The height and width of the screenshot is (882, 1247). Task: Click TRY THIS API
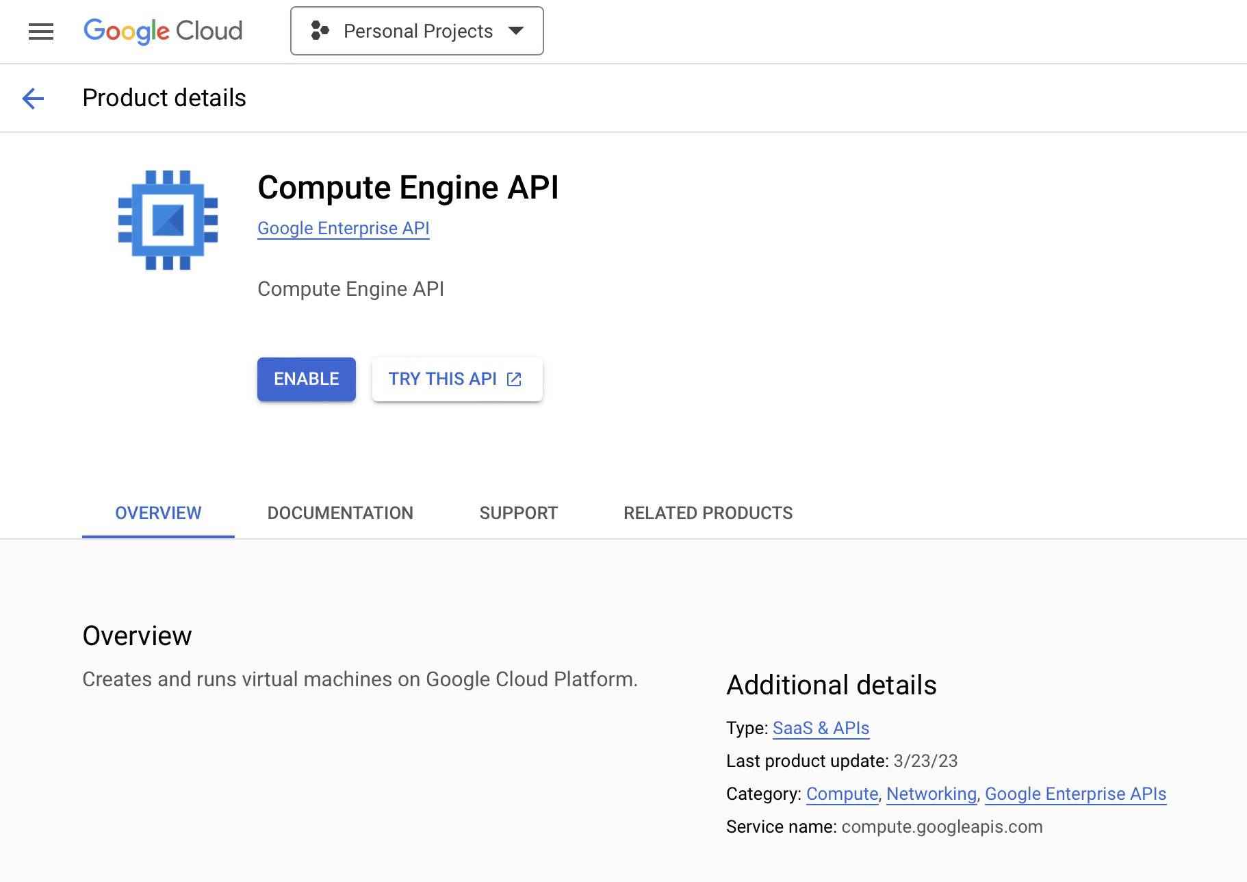pyautogui.click(x=445, y=379)
